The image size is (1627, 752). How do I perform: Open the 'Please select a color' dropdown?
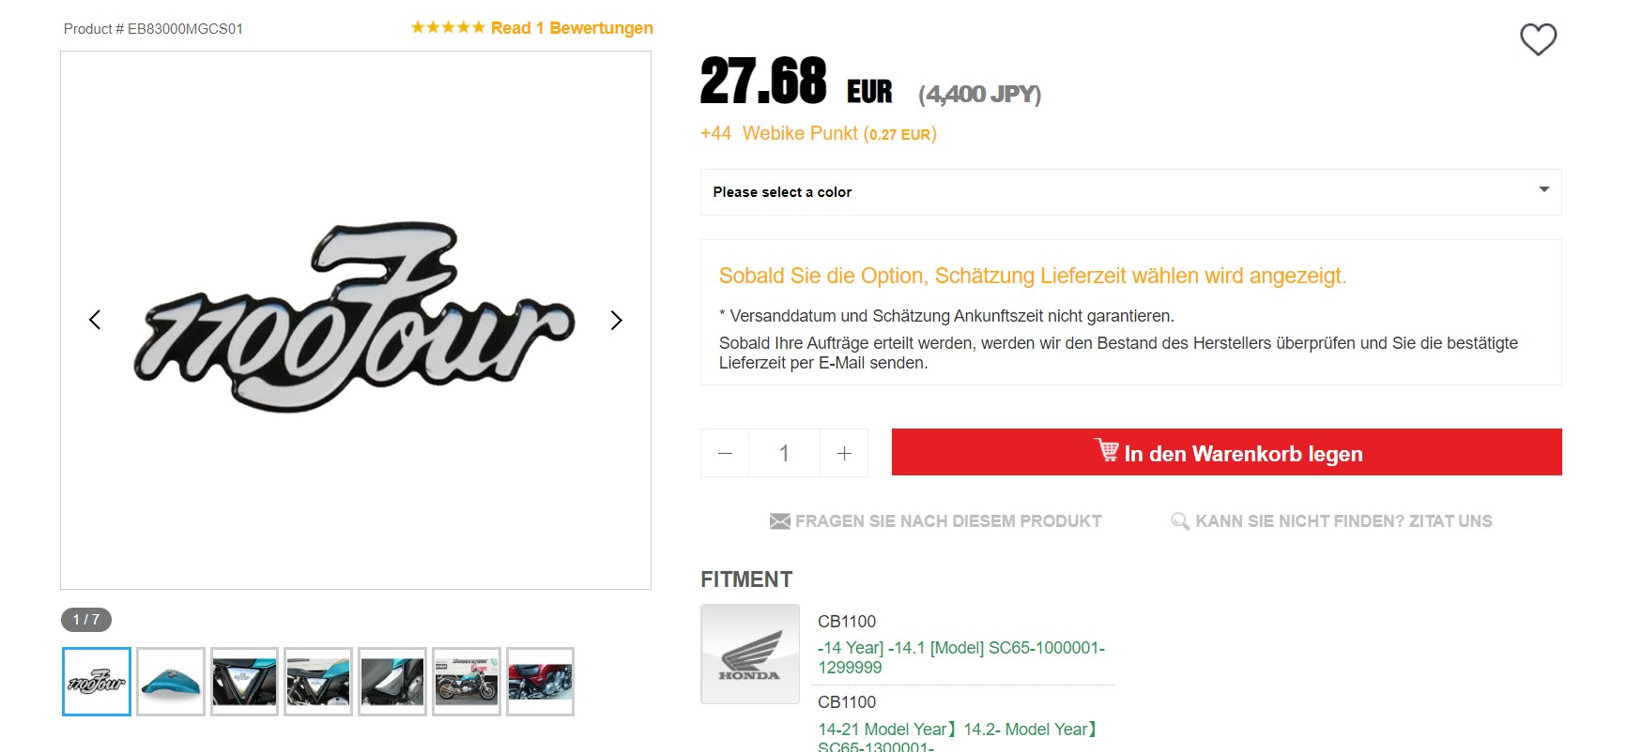tap(1130, 192)
